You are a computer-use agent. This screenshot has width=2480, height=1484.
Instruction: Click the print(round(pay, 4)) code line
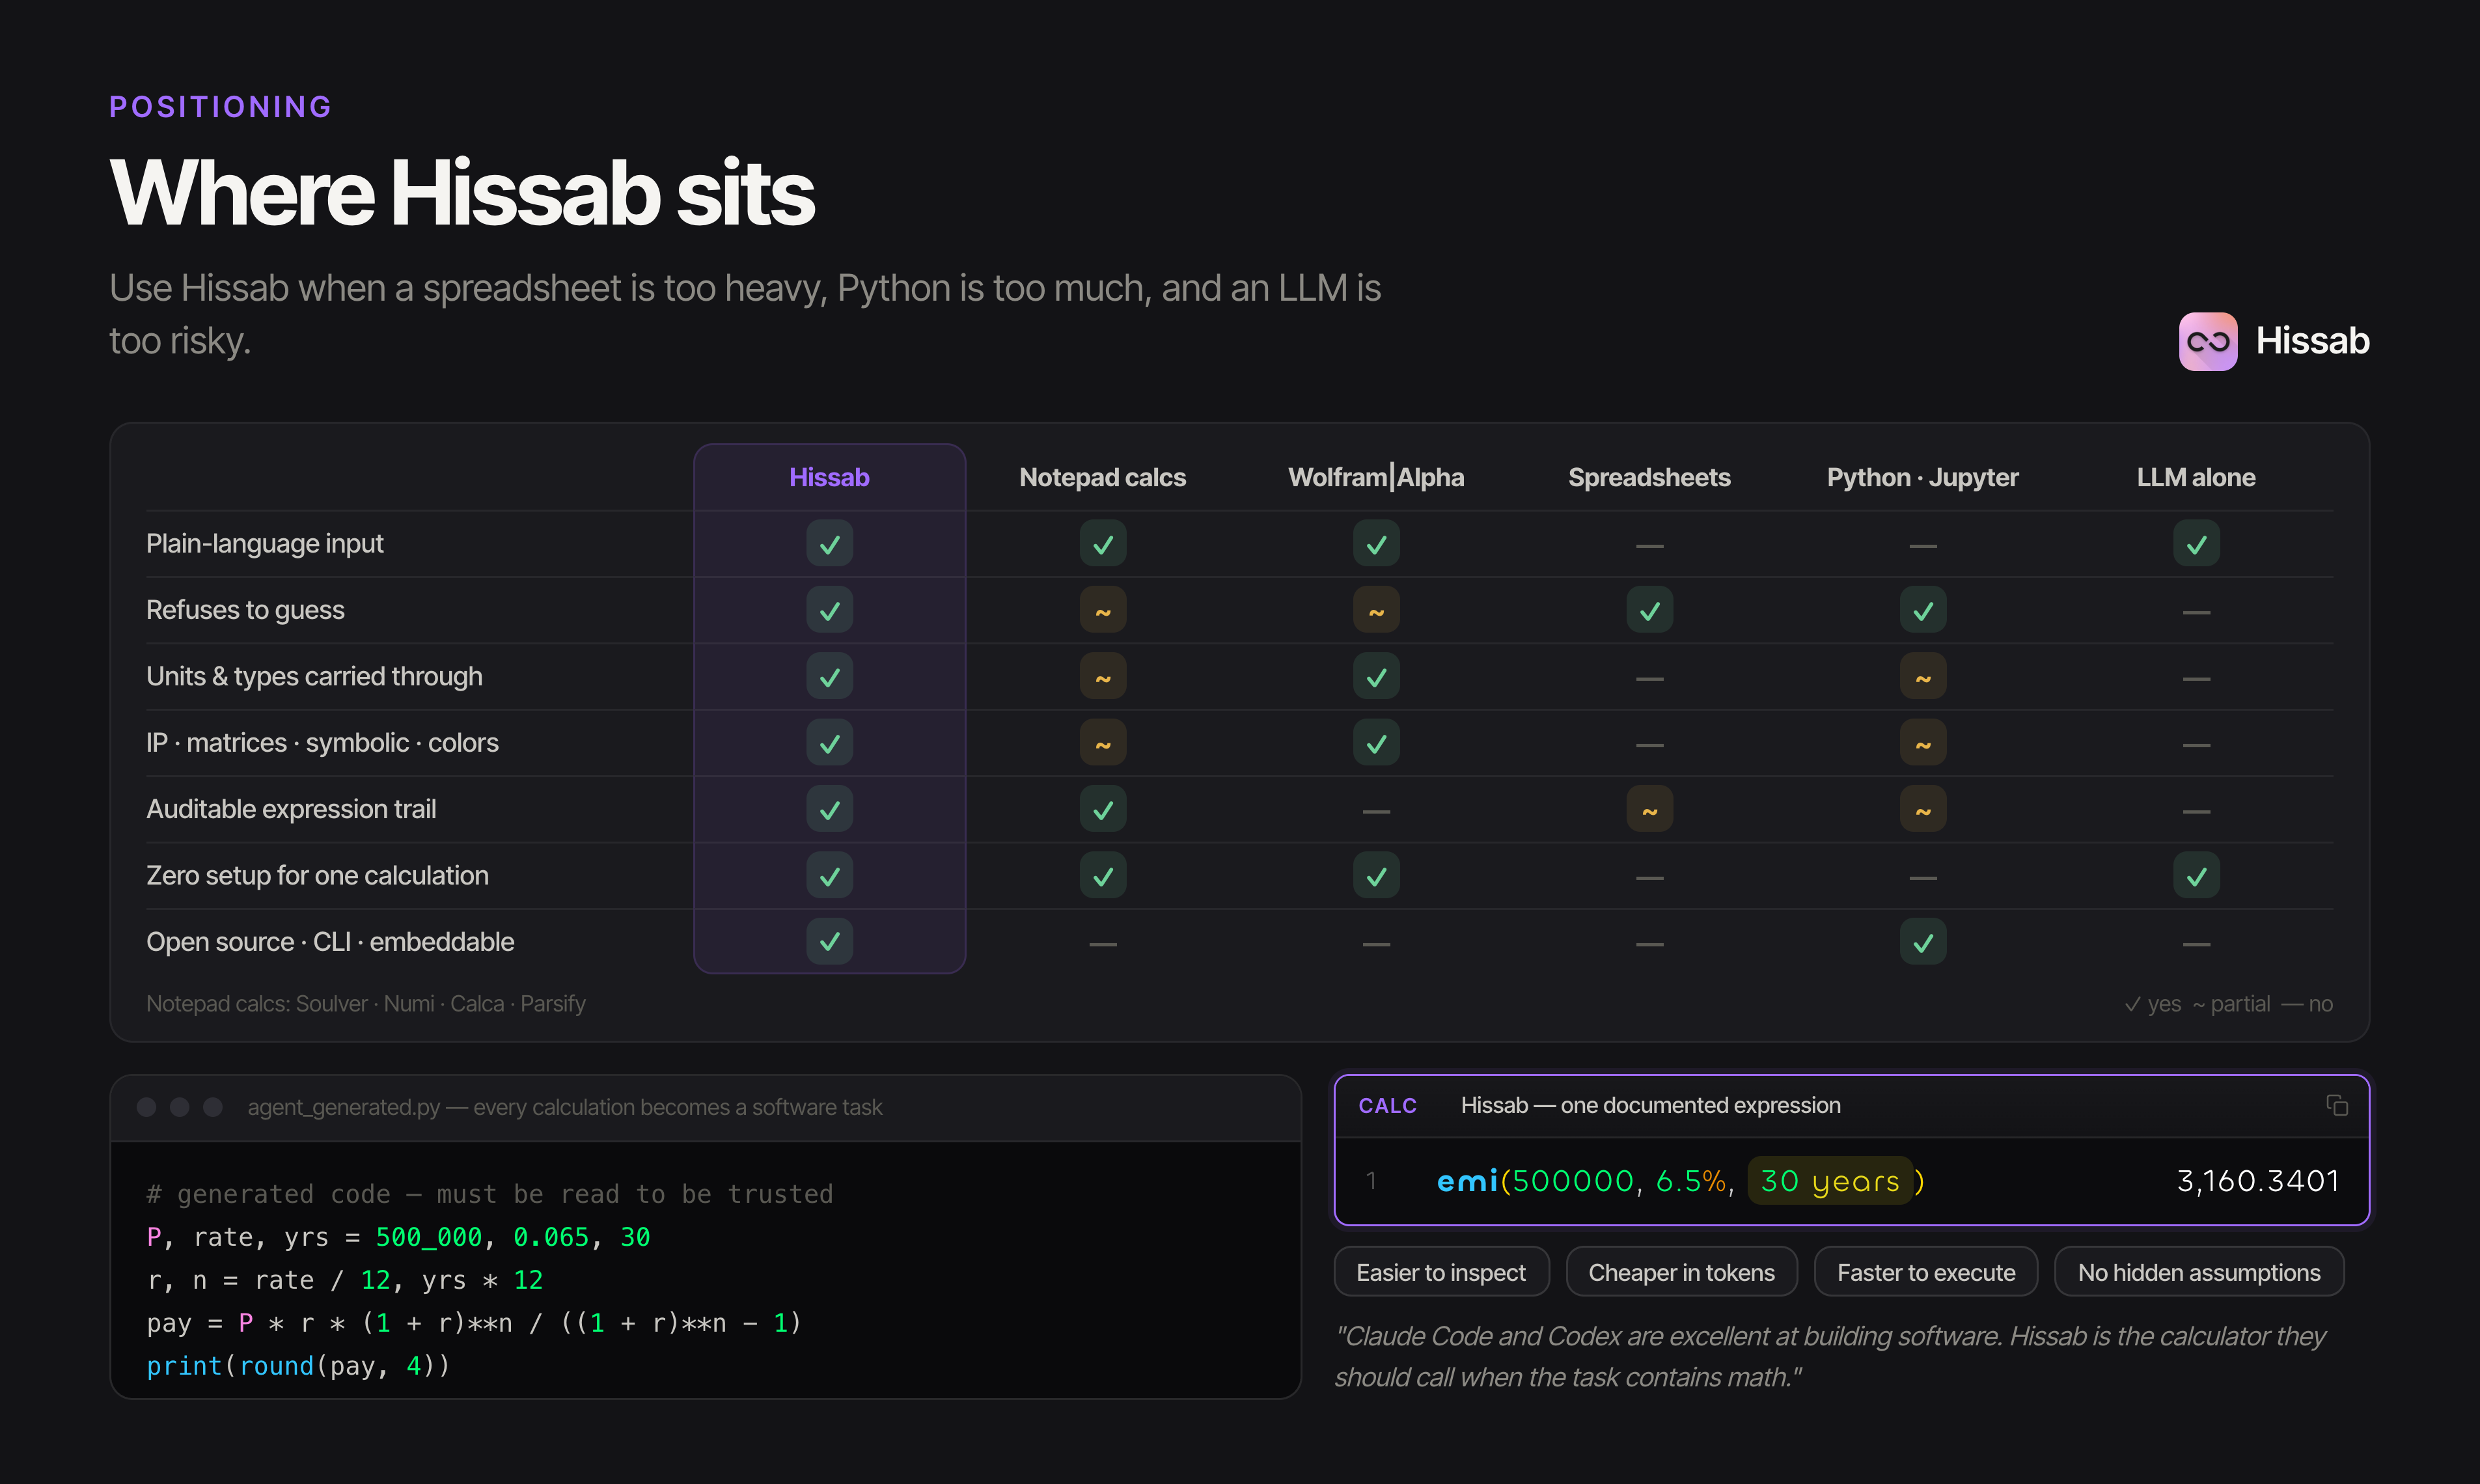click(298, 1366)
